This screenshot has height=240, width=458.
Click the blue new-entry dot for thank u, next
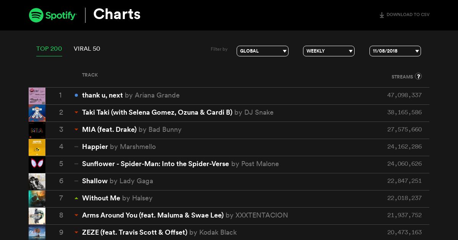point(76,95)
